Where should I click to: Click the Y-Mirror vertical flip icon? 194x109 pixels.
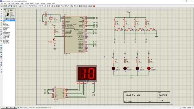1,72
